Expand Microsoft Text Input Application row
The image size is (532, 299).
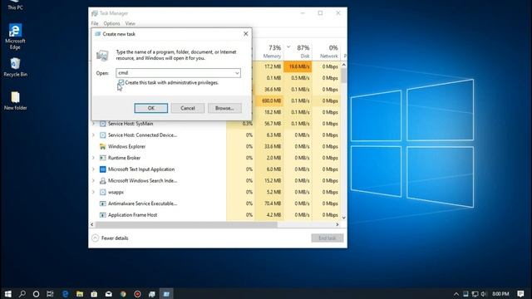[93, 169]
